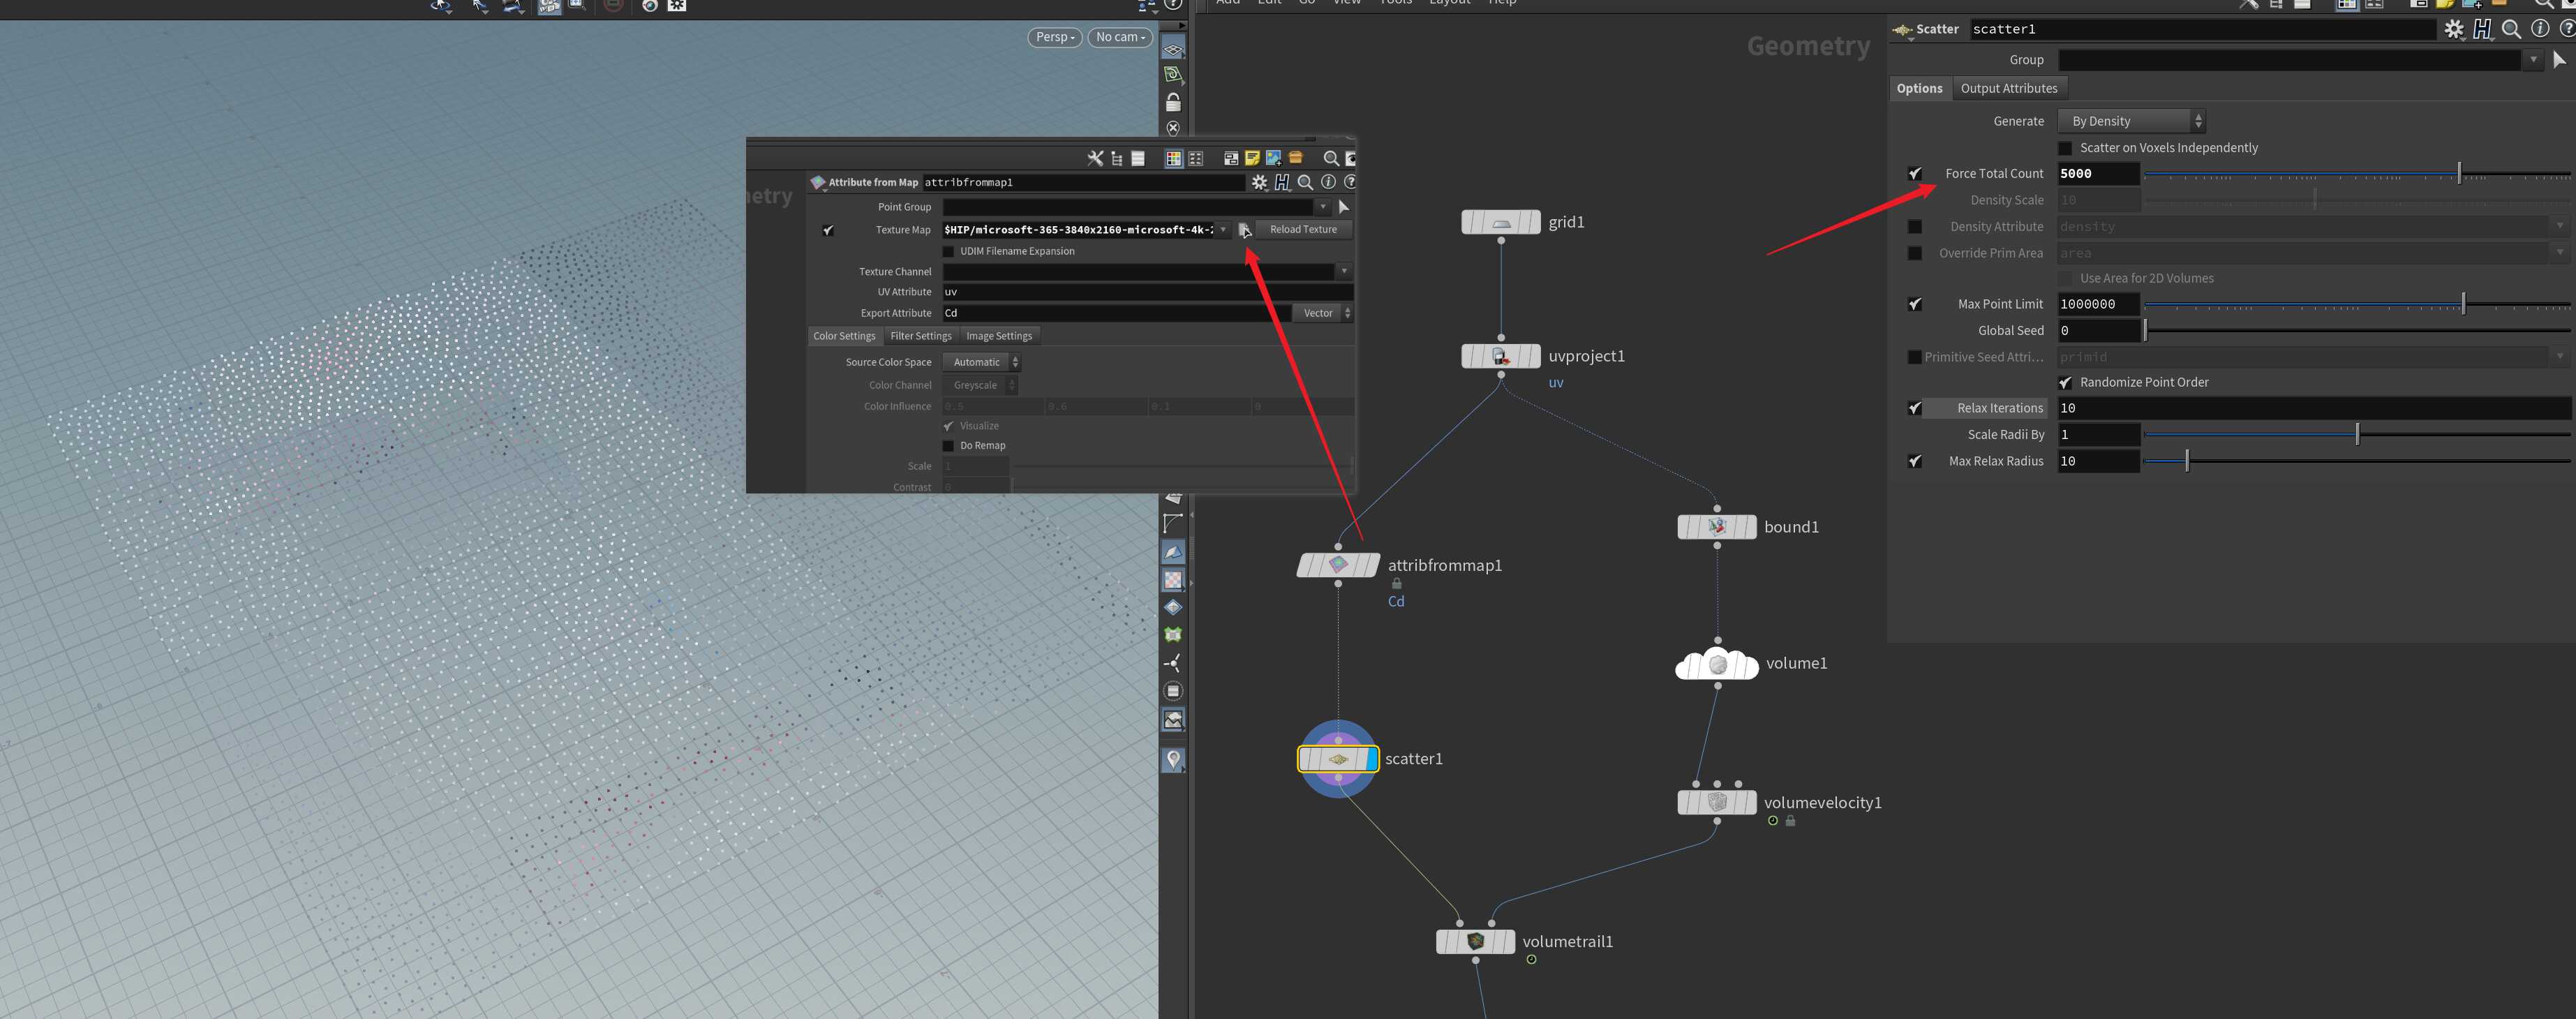Click the volumetrail1 node icon
Screen dimensions: 2576x1019
[x=1473, y=942]
